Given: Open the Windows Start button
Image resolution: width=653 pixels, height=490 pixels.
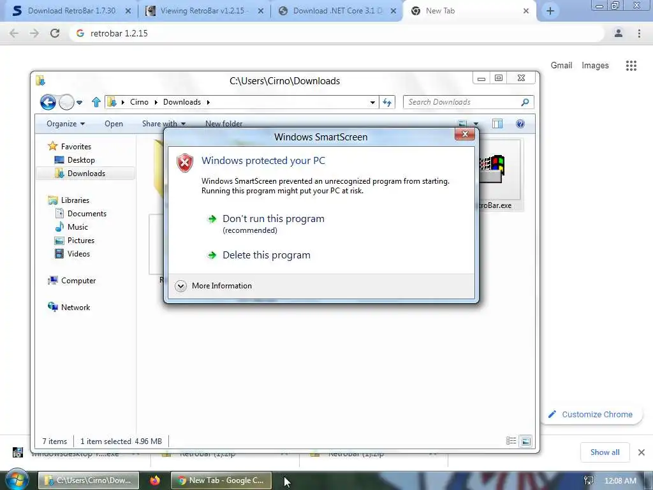Looking at the screenshot, I should pyautogui.click(x=17, y=480).
